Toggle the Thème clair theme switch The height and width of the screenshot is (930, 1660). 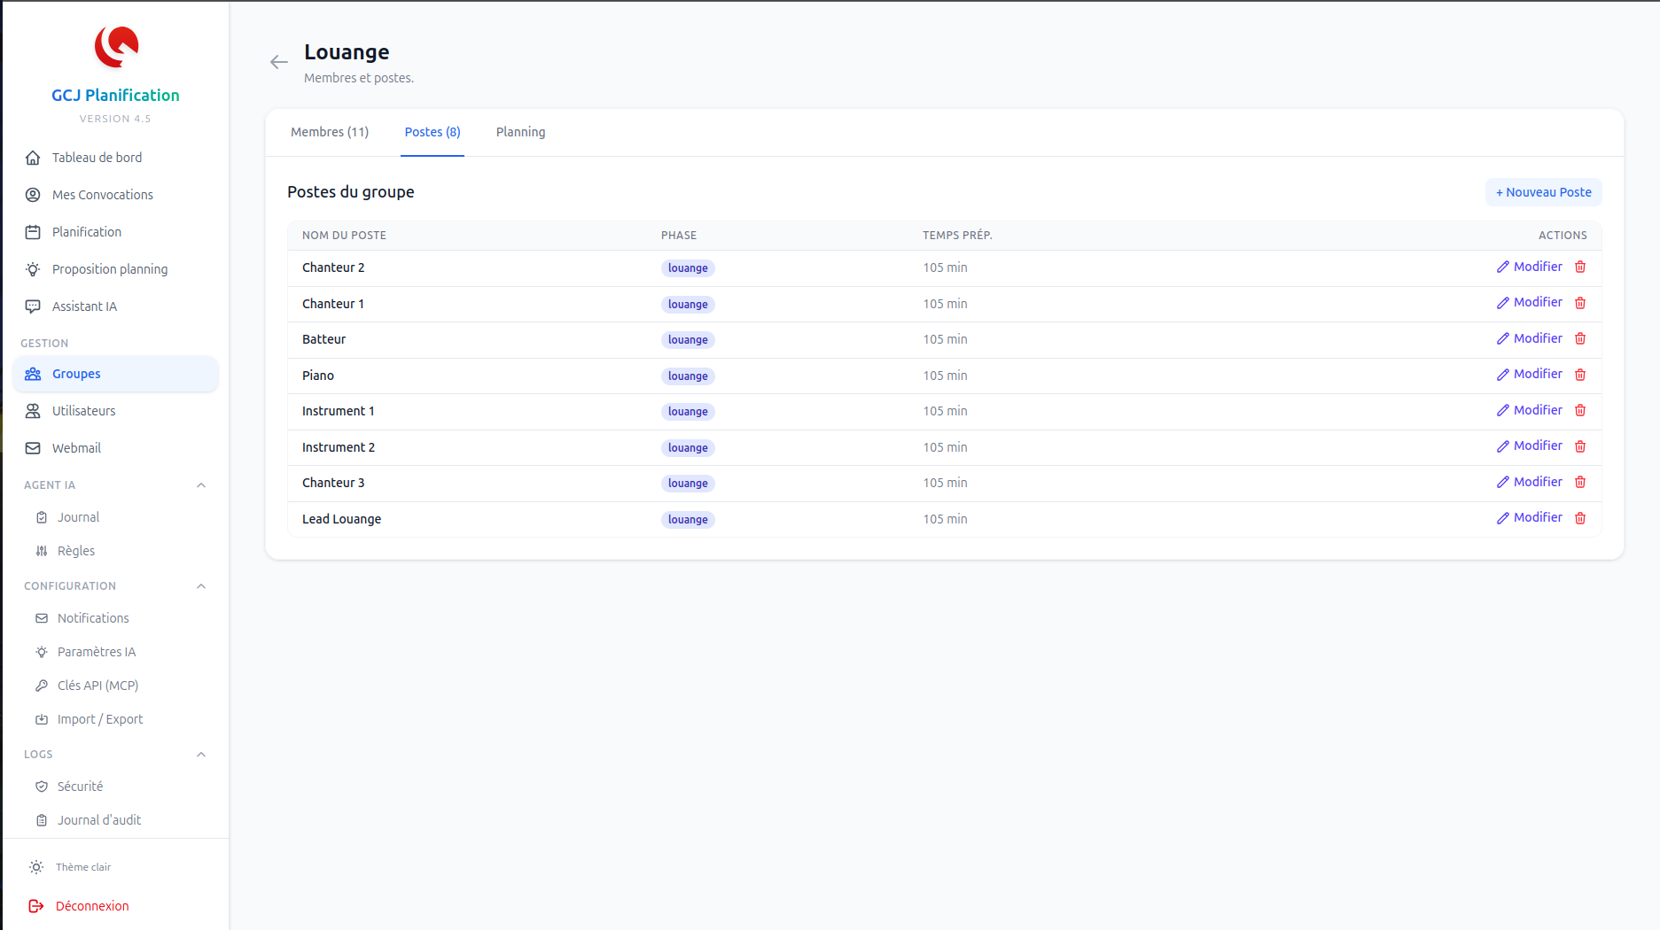[x=71, y=867]
